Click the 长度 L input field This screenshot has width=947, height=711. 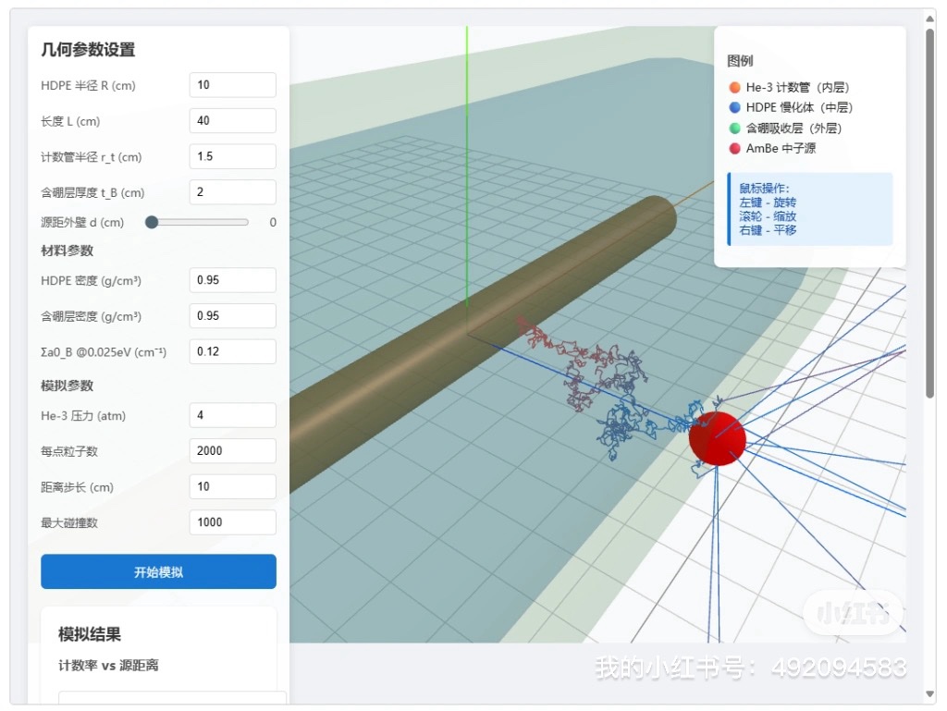pos(232,121)
